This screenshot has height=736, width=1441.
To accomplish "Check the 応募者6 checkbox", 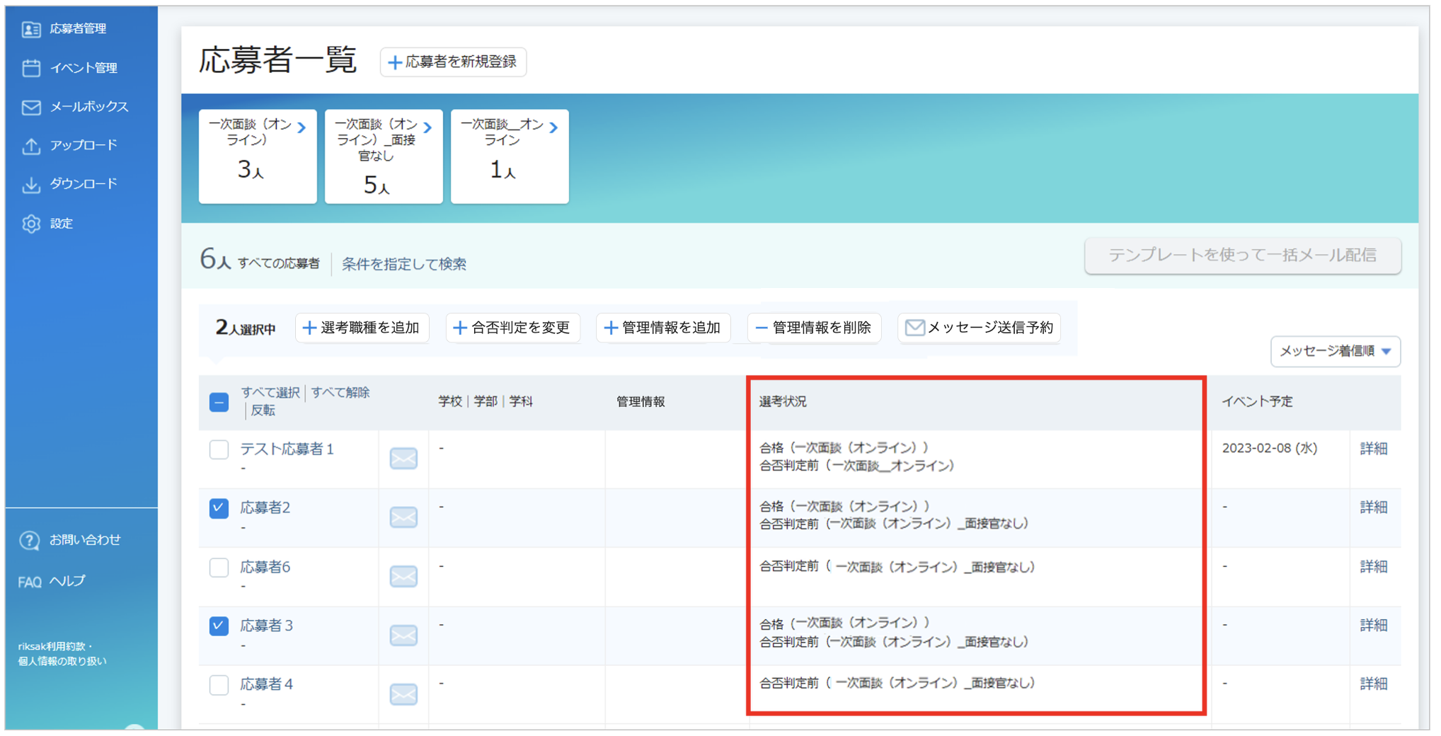I will (x=219, y=568).
